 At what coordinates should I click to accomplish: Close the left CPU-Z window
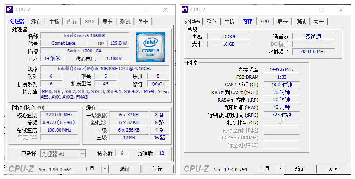[x=165, y=10]
